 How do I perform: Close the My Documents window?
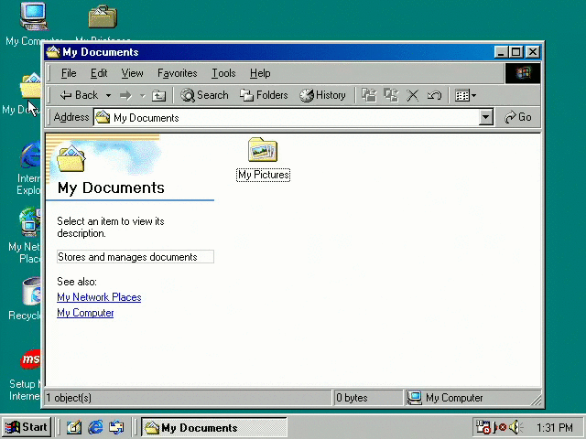click(x=533, y=52)
